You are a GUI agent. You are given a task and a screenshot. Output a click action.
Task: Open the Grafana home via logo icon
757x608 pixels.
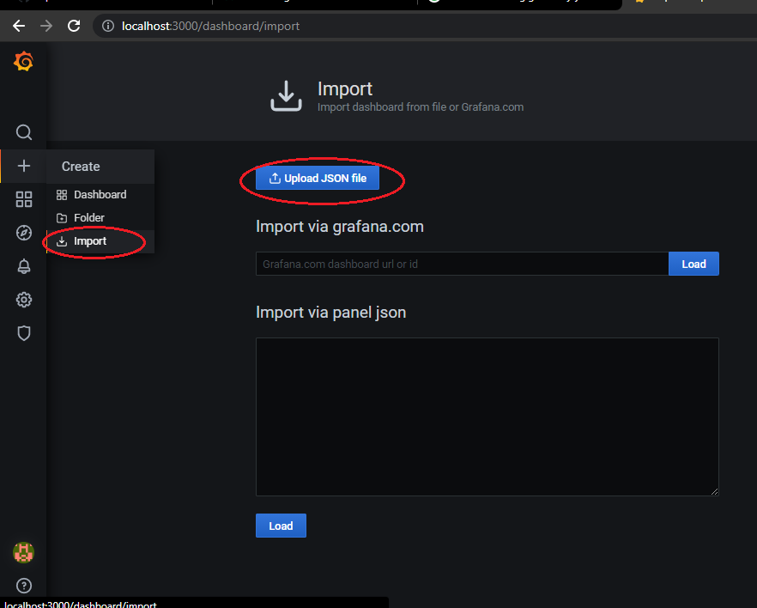click(x=23, y=61)
